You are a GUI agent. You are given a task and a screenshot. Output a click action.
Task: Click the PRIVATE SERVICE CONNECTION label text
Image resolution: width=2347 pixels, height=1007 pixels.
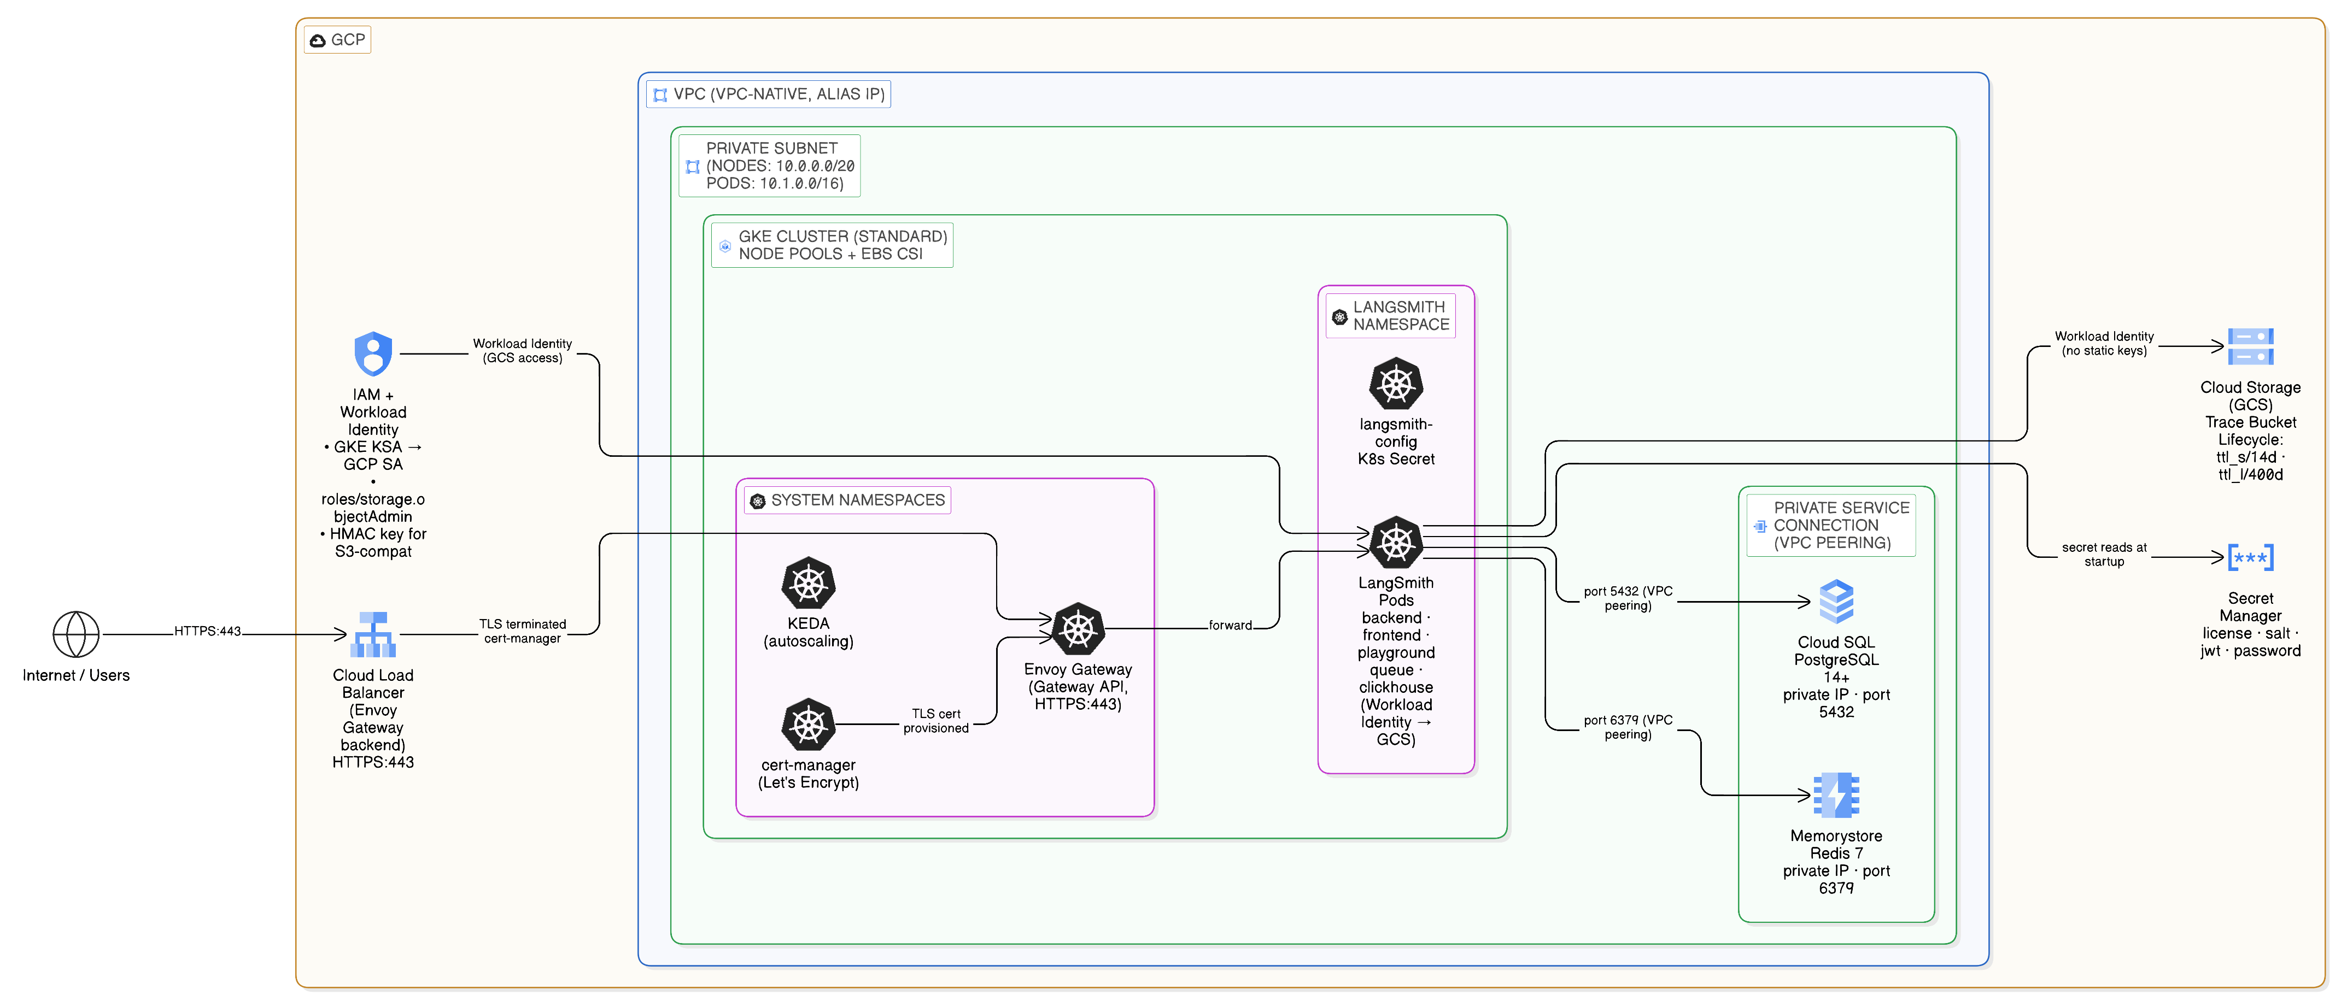click(1841, 525)
